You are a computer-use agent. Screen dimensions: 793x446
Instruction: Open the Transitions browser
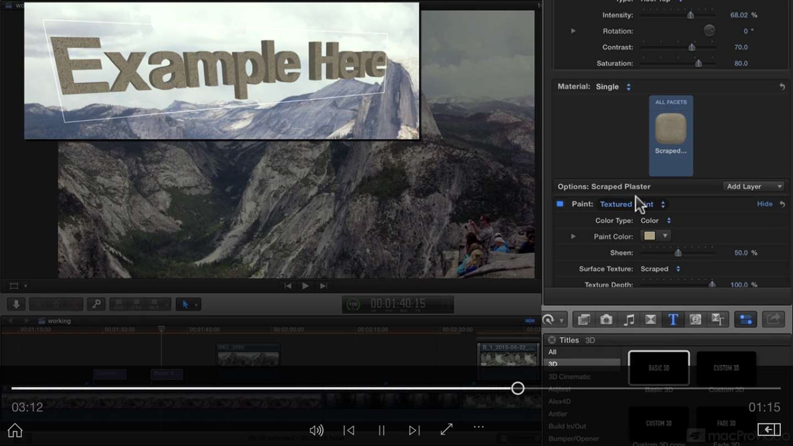coord(651,319)
